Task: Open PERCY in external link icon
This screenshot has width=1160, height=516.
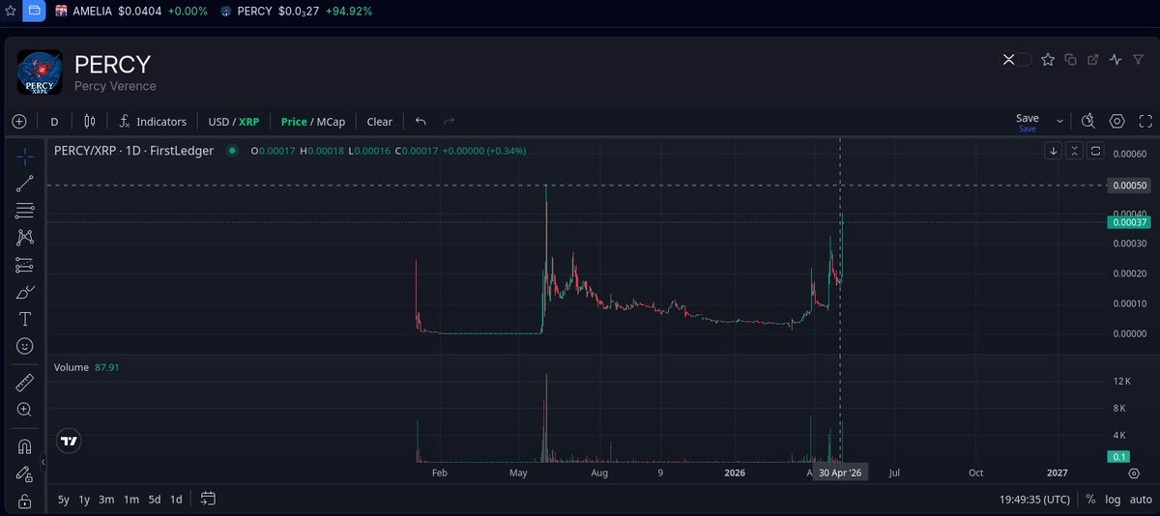Action: coord(1093,60)
